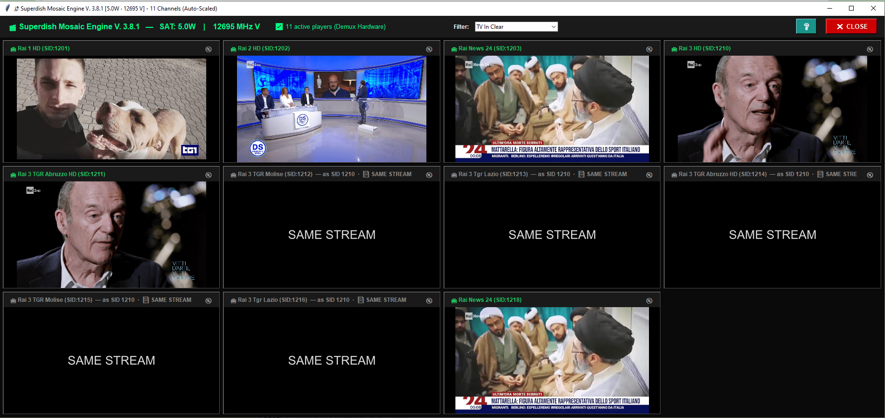Click document icon before SAME STREAM in SID:1215 header
The image size is (885, 418).
click(146, 300)
